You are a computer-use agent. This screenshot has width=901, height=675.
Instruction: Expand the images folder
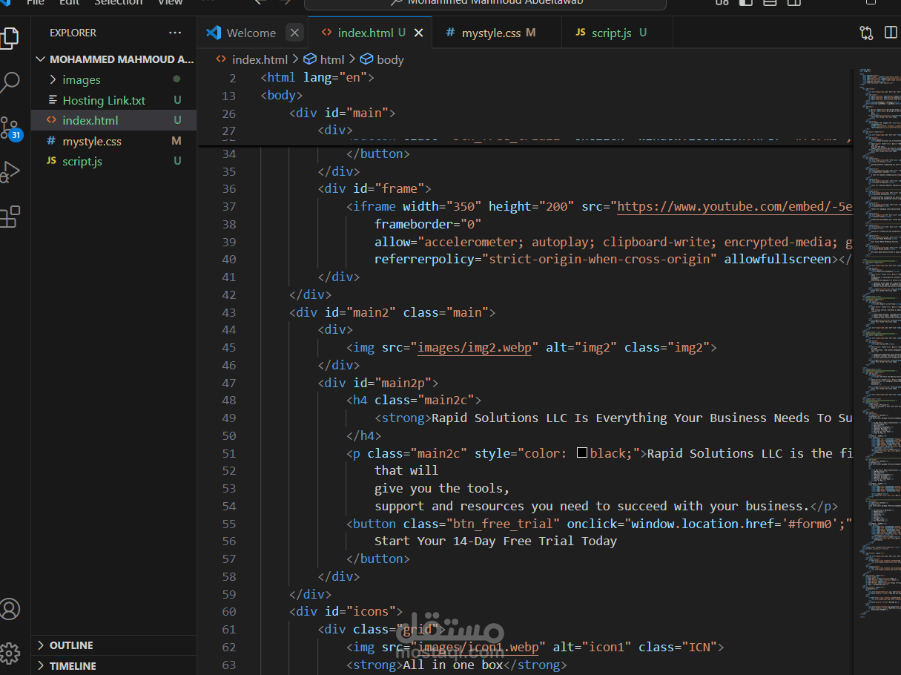(x=81, y=79)
